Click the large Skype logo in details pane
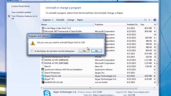The width and height of the screenshot is (171, 96). point(47,93)
